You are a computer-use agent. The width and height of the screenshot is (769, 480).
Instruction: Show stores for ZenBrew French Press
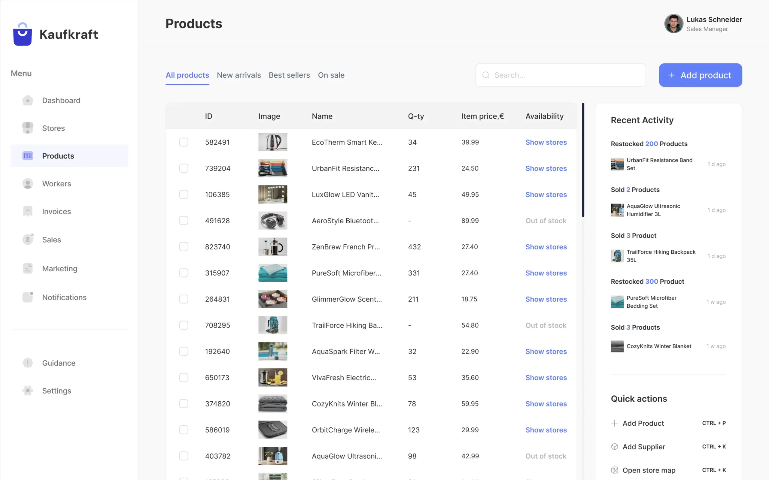[x=546, y=247]
